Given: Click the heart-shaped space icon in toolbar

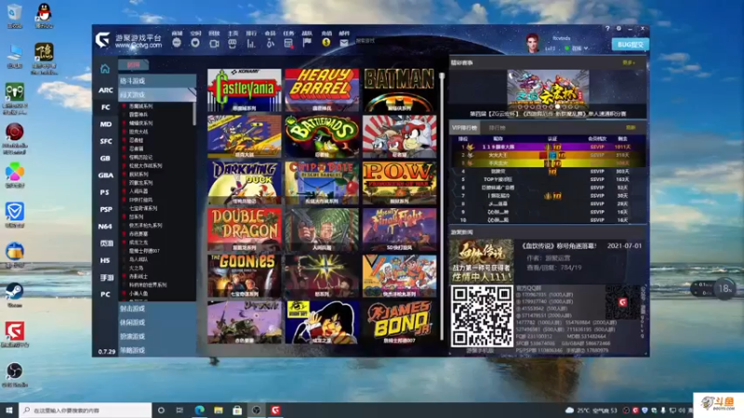Looking at the screenshot, I should [x=195, y=43].
